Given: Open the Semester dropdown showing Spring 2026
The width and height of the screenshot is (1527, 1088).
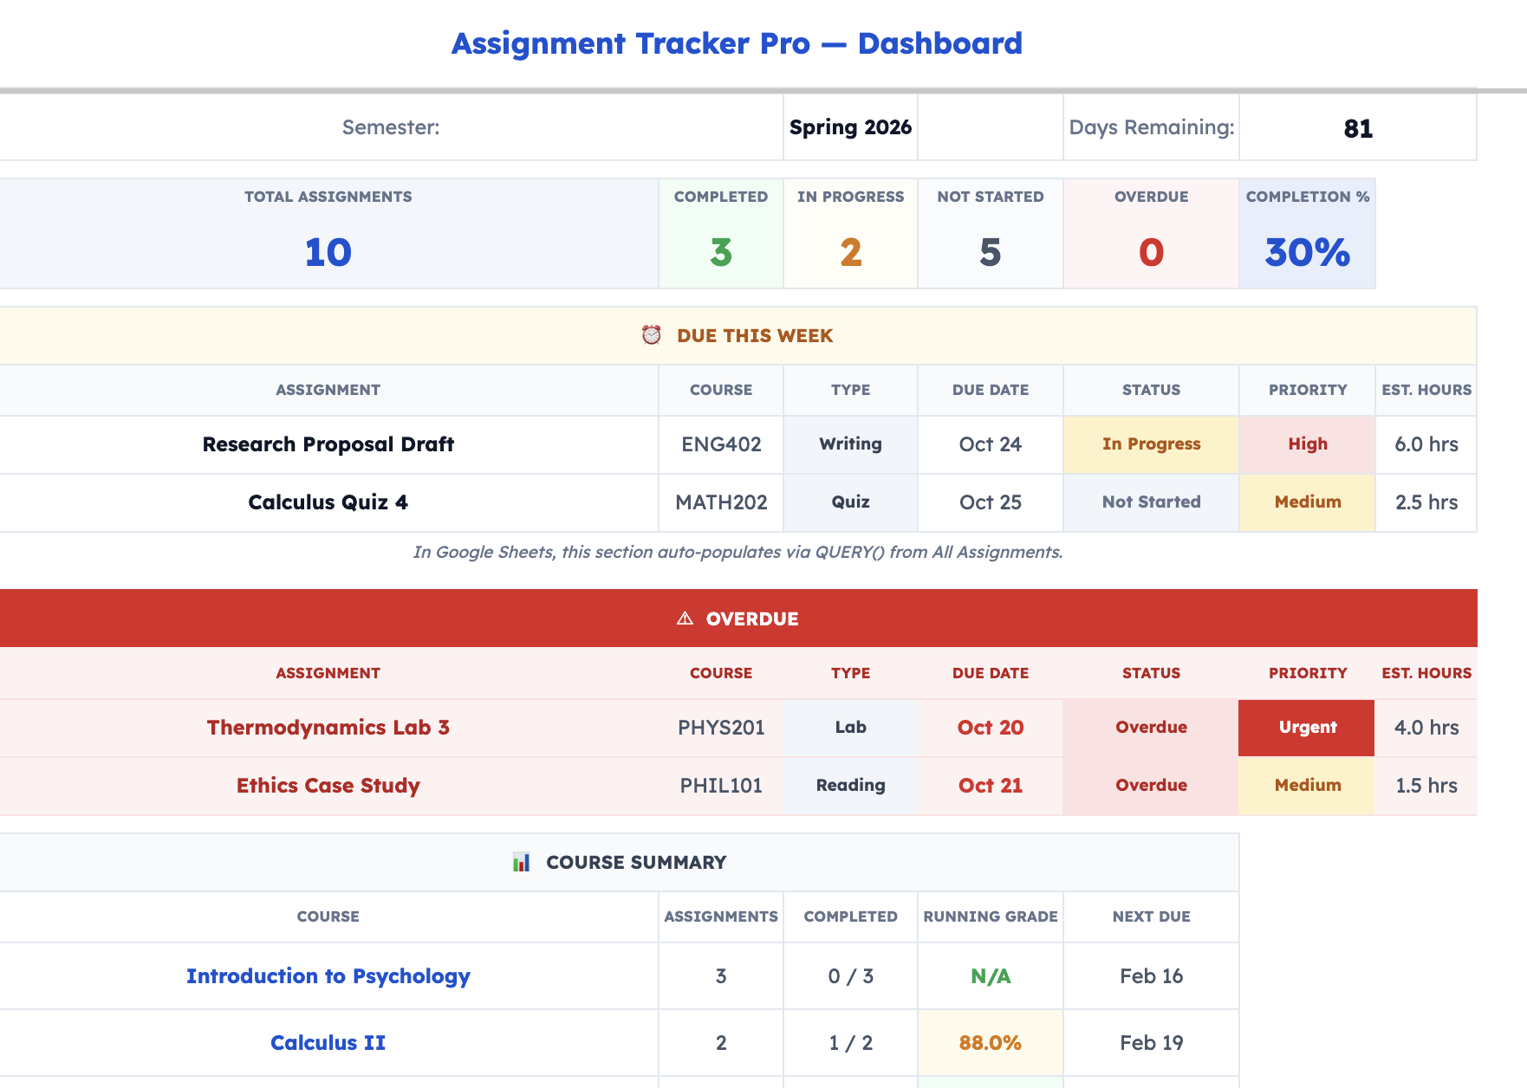Looking at the screenshot, I should 849,126.
